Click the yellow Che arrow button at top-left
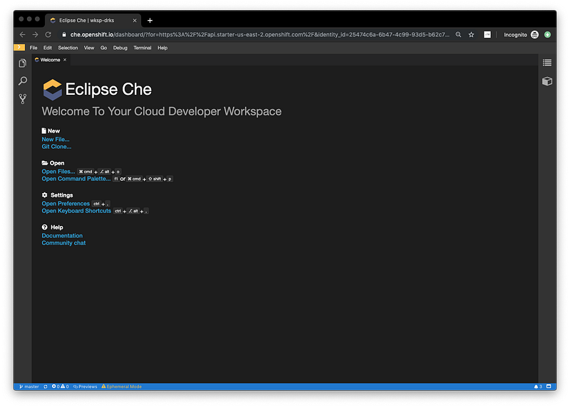The height and width of the screenshot is (407, 570). click(x=19, y=48)
